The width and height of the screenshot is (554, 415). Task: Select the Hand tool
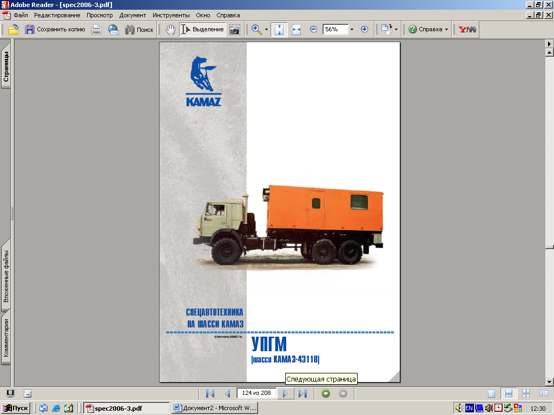click(170, 30)
